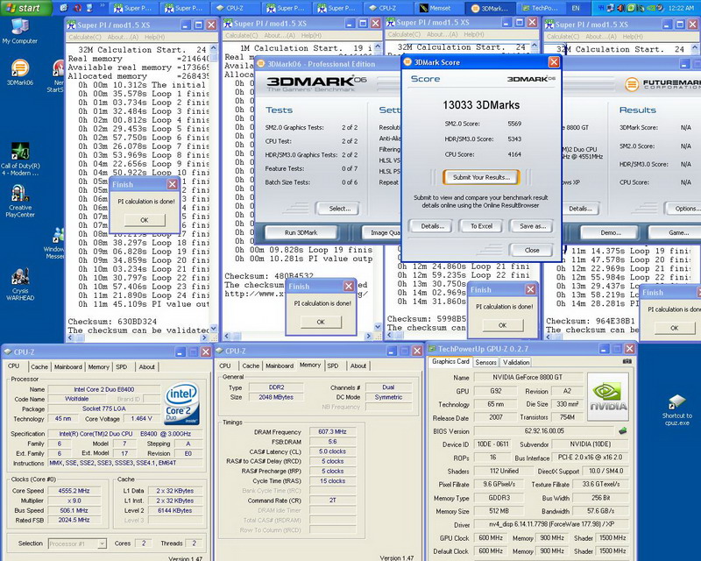Image resolution: width=701 pixels, height=561 pixels.
Task: Click Details in the 3DMark Score dialog
Action: click(x=432, y=226)
